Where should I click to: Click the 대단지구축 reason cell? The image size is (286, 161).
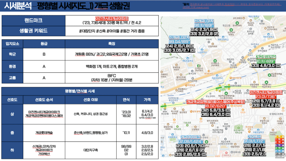pyautogui.click(x=91, y=150)
